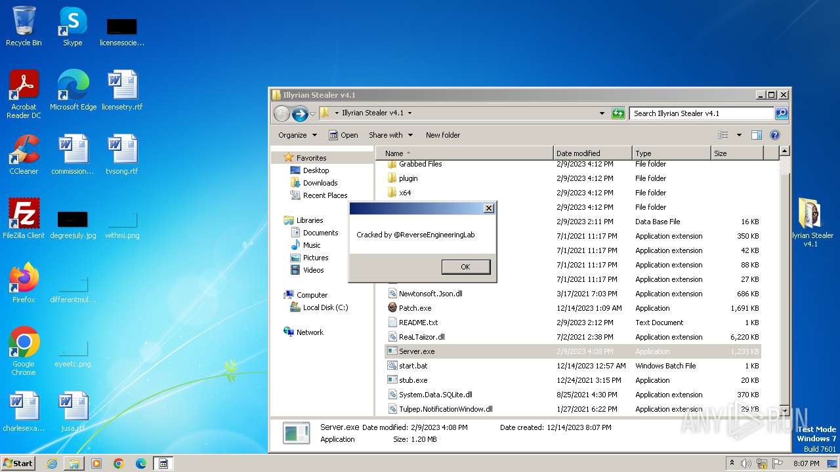Open the Start menu
This screenshot has height=472, width=840.
18,463
